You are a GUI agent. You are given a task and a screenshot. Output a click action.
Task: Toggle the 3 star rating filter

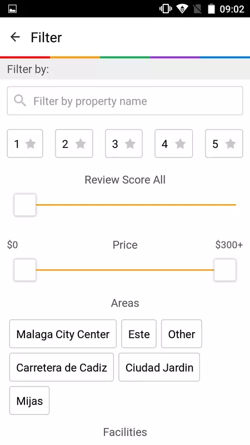point(124,144)
